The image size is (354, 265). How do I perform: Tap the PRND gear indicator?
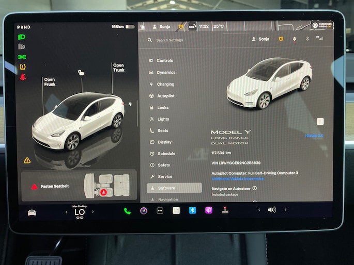coord(24,27)
